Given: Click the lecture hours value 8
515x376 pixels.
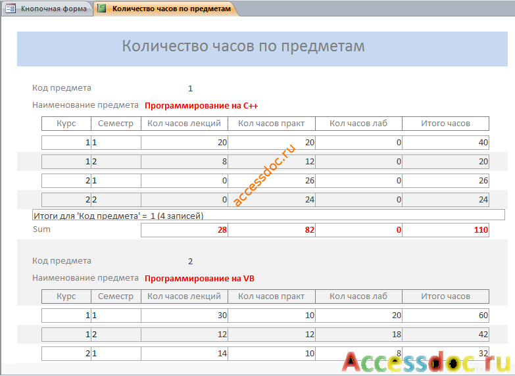Looking at the screenshot, I should (x=184, y=162).
